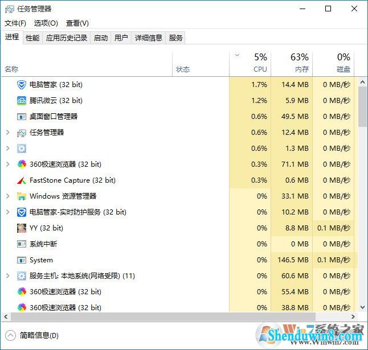Screen dimensions: 368x350
Task: Switch to the 应用历史记录 tab
Action: tap(67, 38)
